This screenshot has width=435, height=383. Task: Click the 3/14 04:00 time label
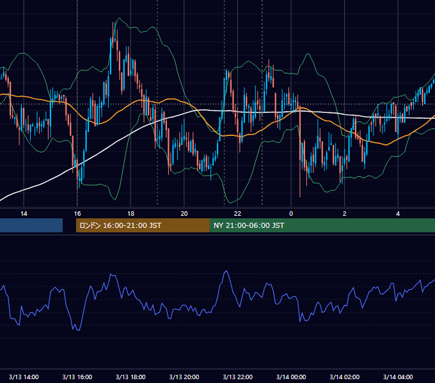coord(398,377)
